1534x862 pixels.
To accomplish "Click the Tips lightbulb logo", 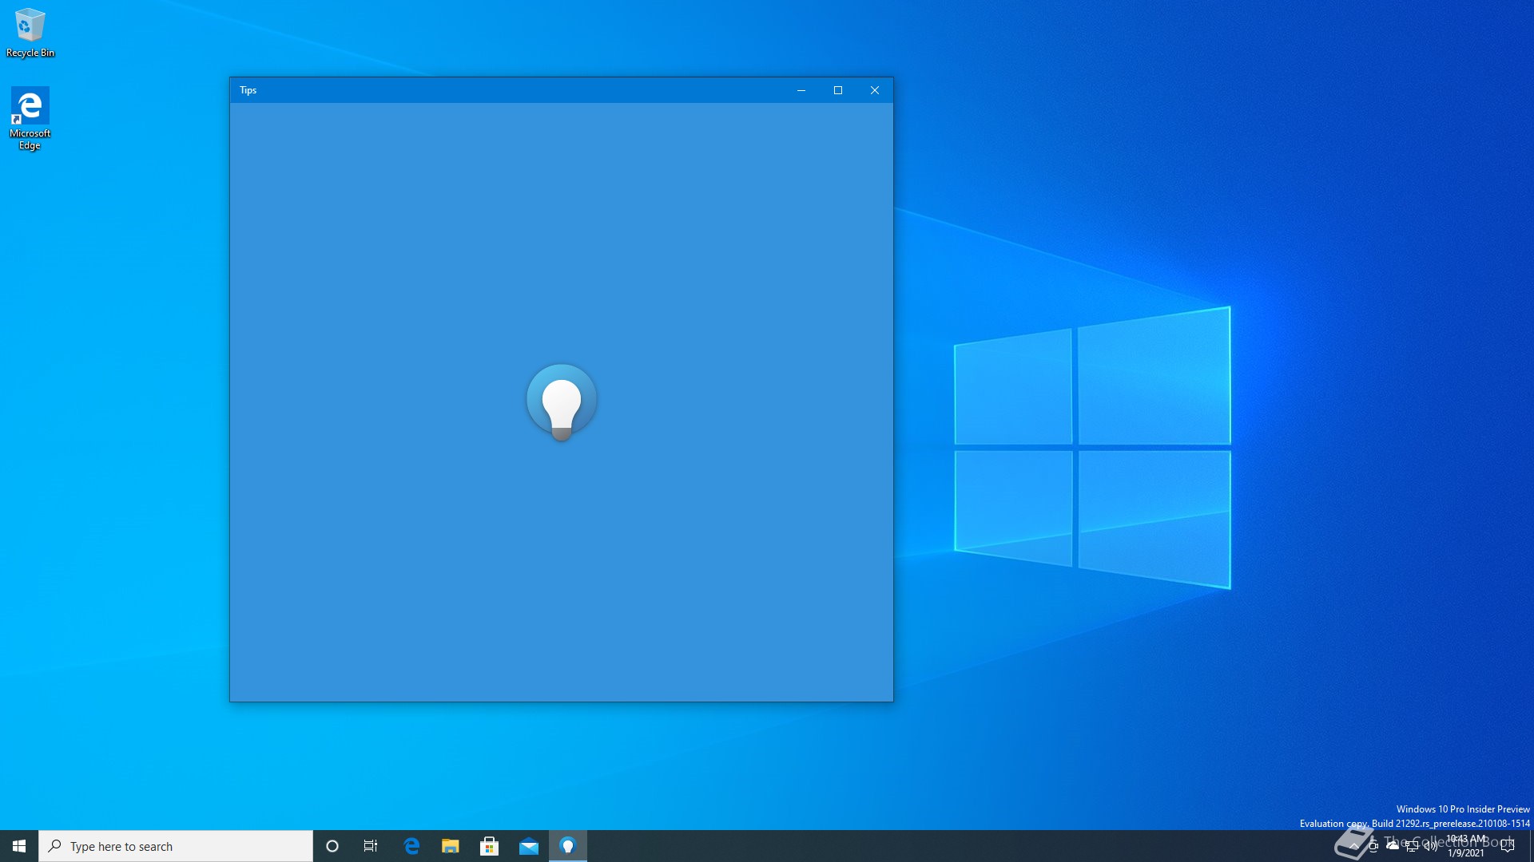I will 561,401.
